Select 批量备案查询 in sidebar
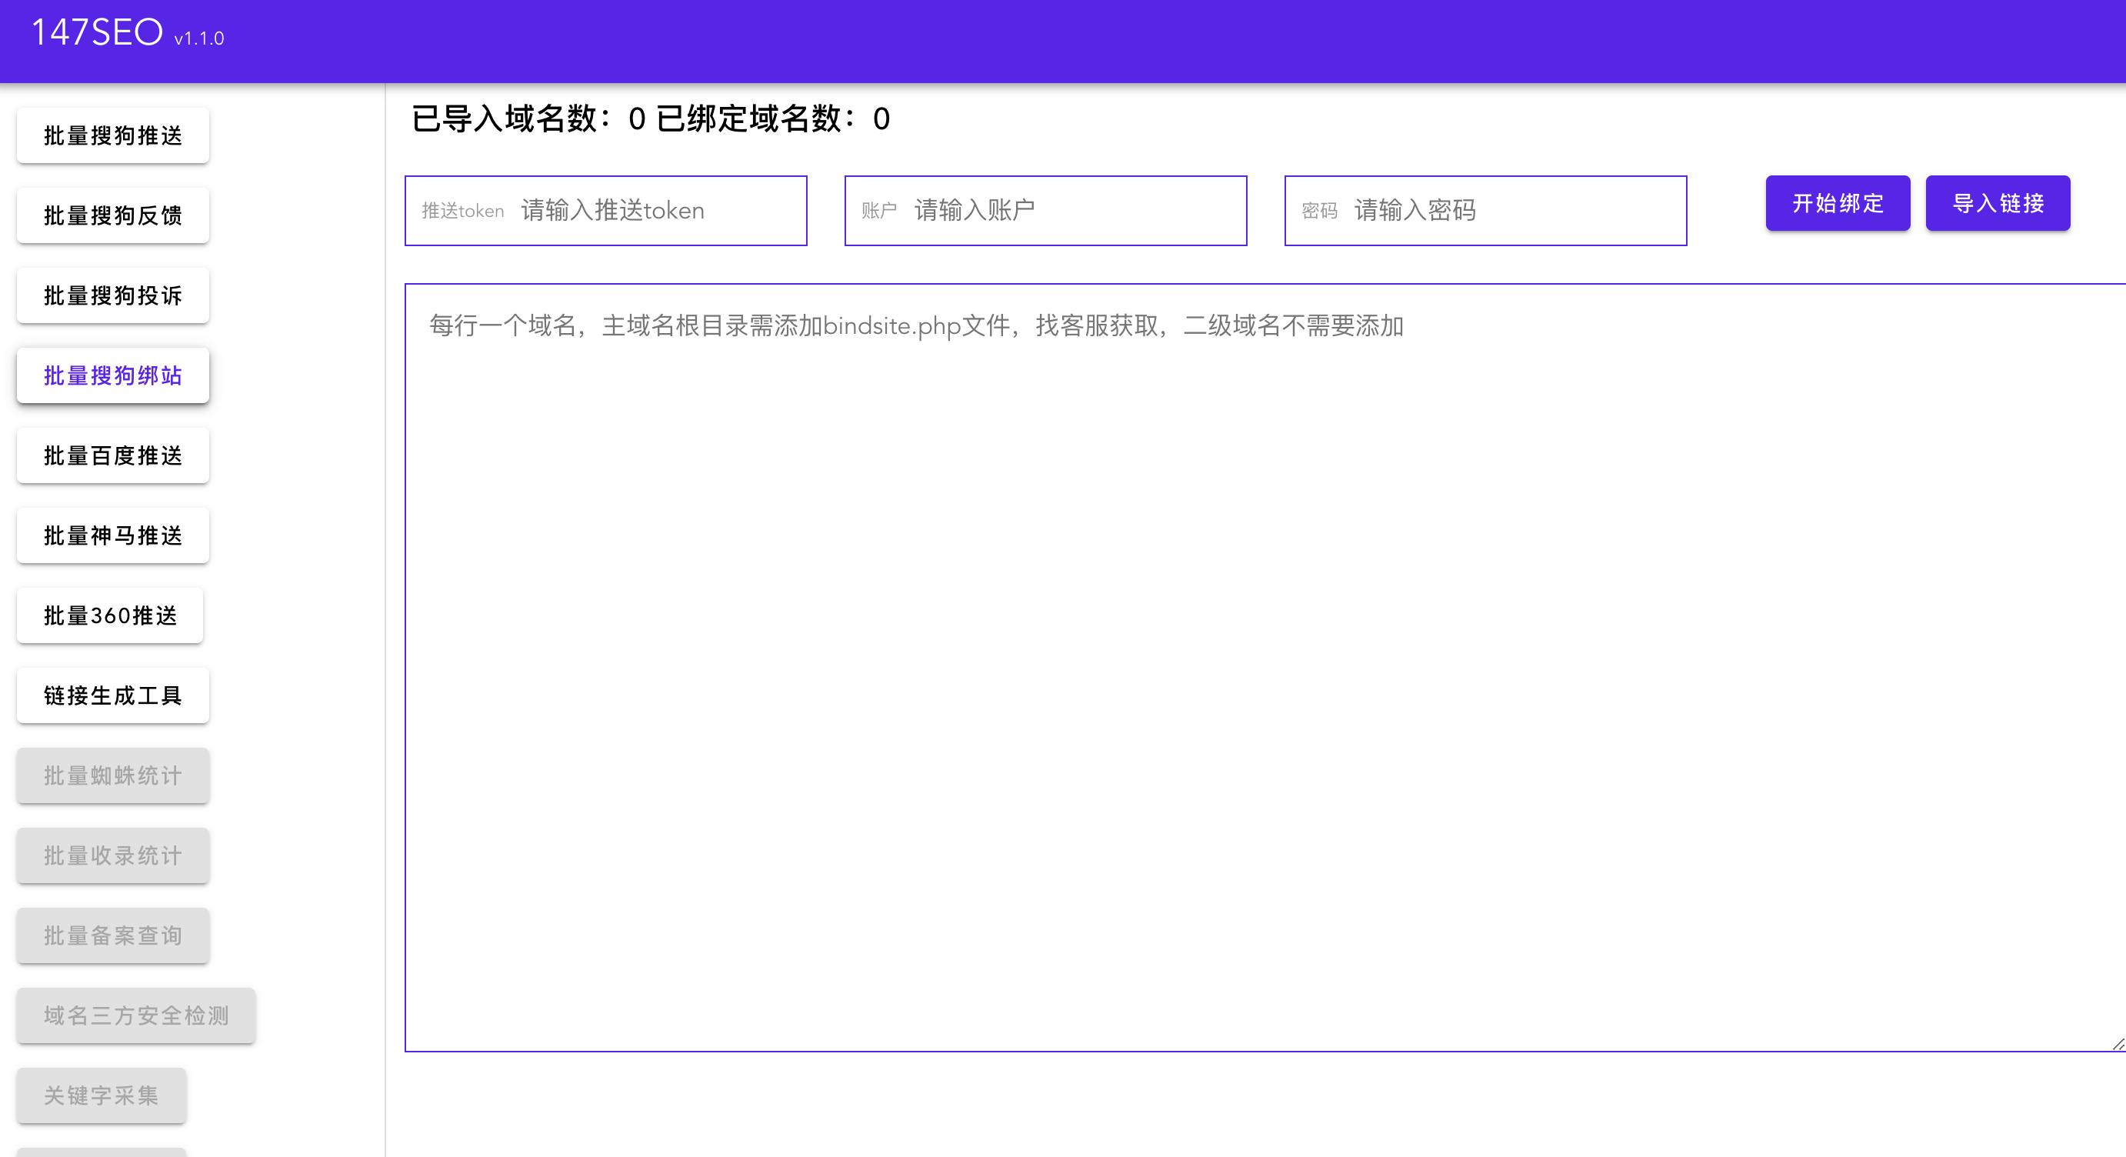The width and height of the screenshot is (2126, 1157). (x=112, y=935)
